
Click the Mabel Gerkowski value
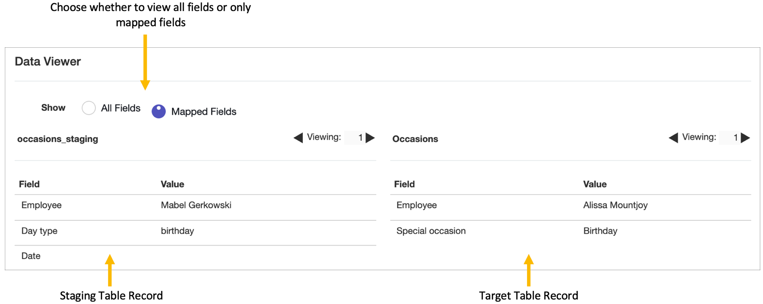point(196,205)
